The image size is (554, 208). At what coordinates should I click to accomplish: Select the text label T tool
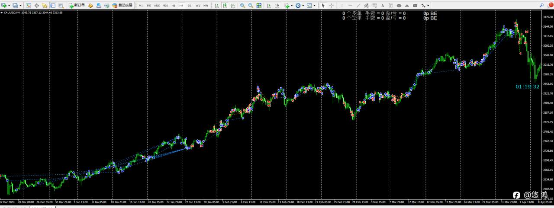(391, 5)
